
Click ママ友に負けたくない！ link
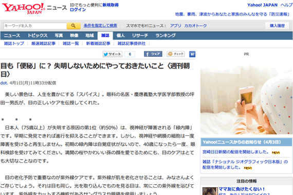click(242, 189)
